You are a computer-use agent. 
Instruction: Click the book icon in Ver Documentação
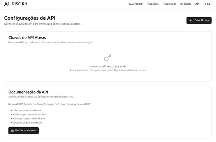tap(12, 131)
